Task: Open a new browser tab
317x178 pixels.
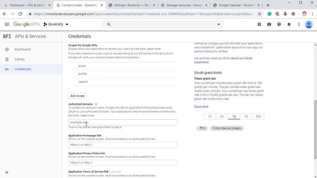Action: pos(268,5)
